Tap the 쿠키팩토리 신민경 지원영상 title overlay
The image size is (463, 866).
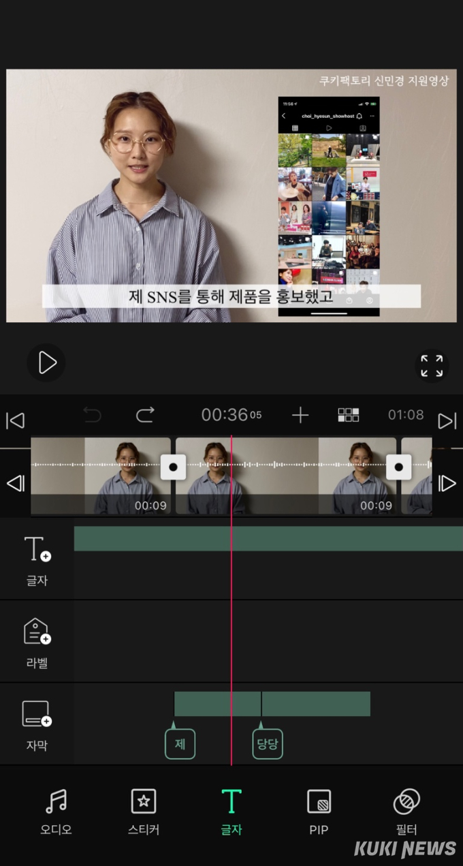pos(384,80)
